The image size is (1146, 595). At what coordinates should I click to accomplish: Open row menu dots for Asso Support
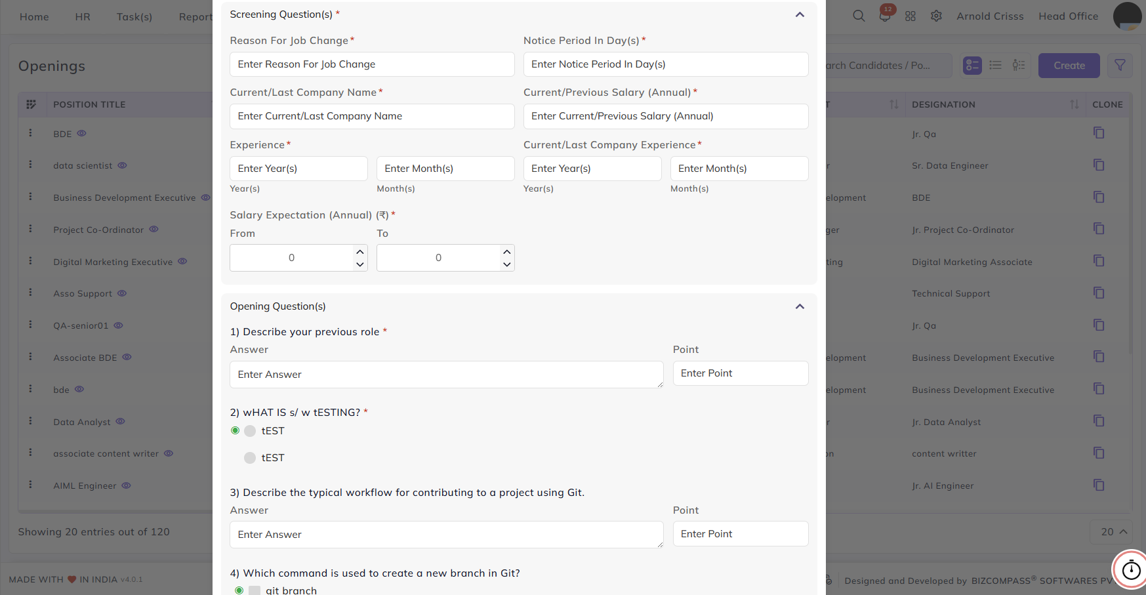click(30, 293)
